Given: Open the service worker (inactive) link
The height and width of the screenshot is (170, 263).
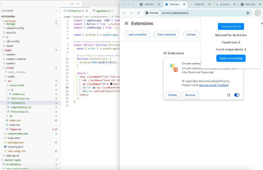Looking at the screenshot, I should 214,85.
